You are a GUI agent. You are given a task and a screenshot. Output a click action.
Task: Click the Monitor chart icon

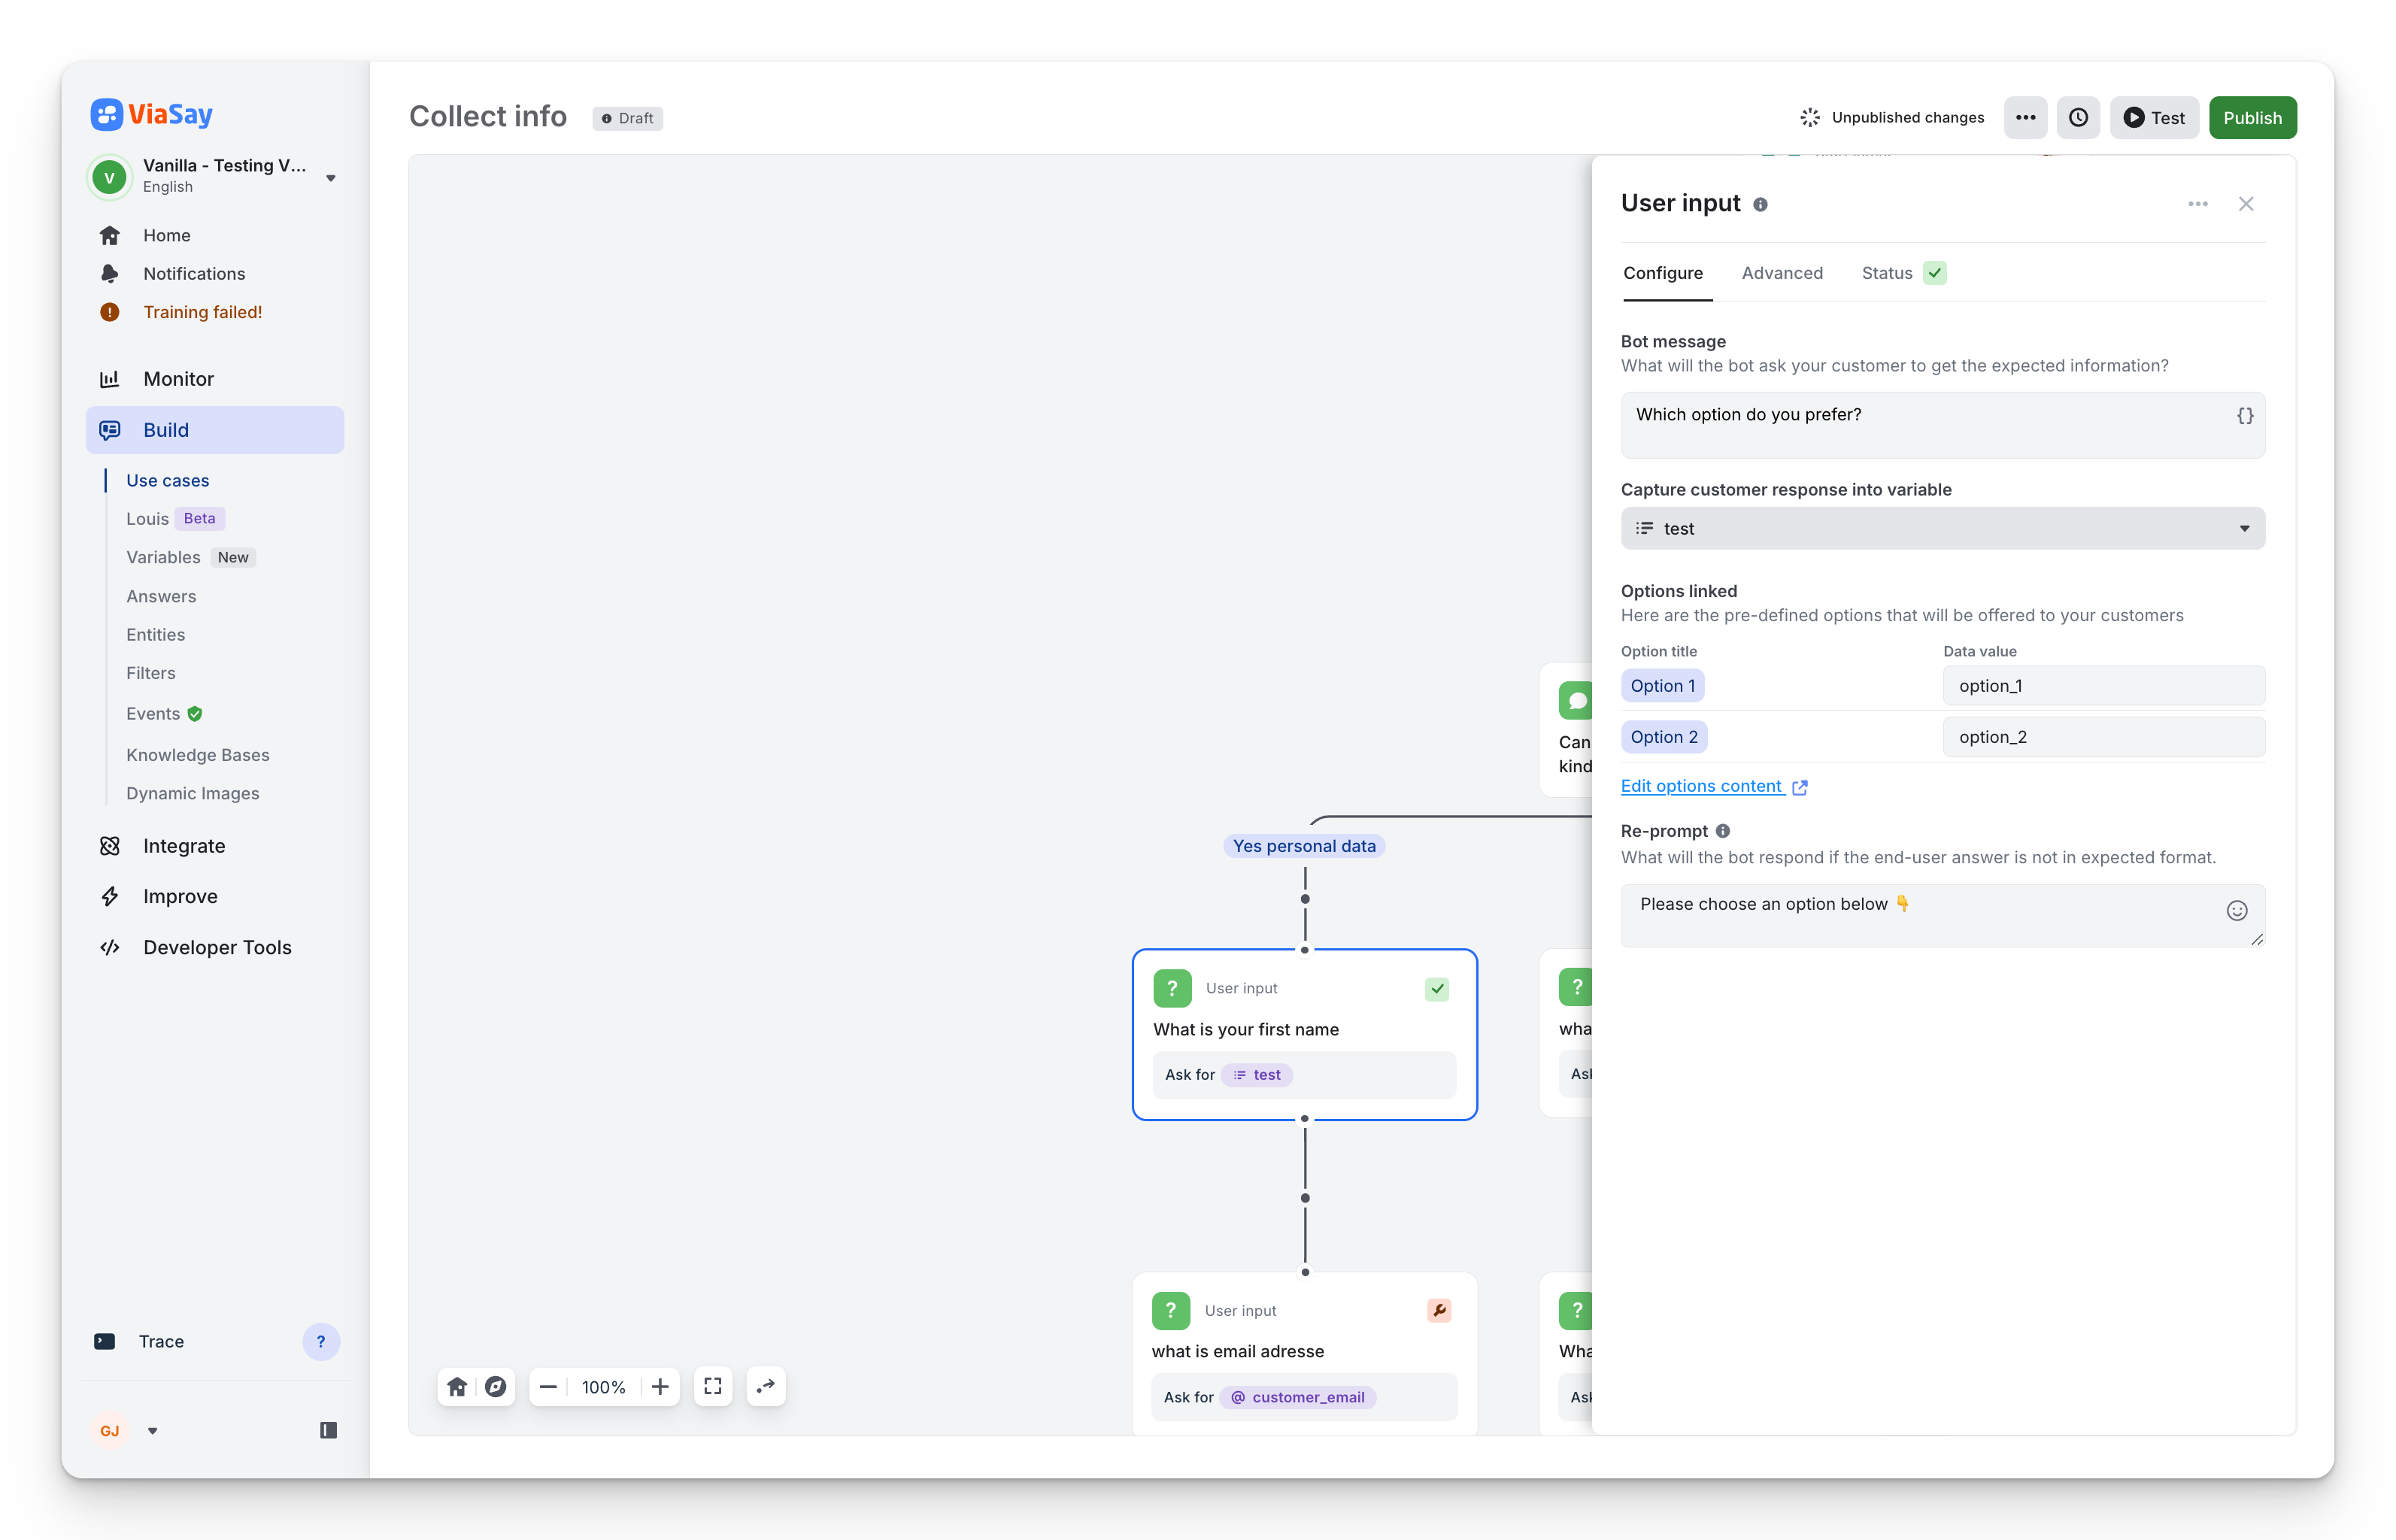click(110, 379)
